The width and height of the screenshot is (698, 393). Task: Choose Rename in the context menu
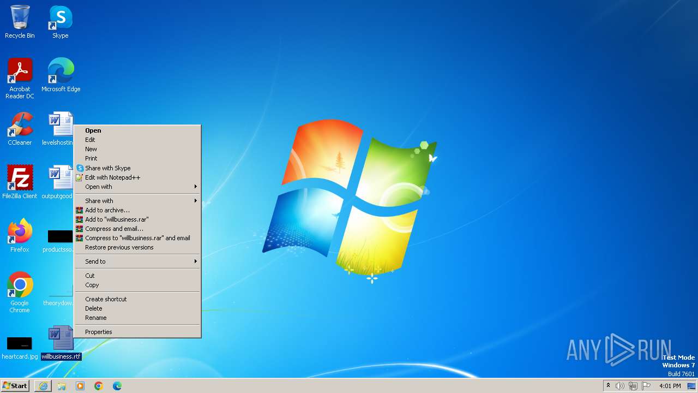tap(137, 318)
